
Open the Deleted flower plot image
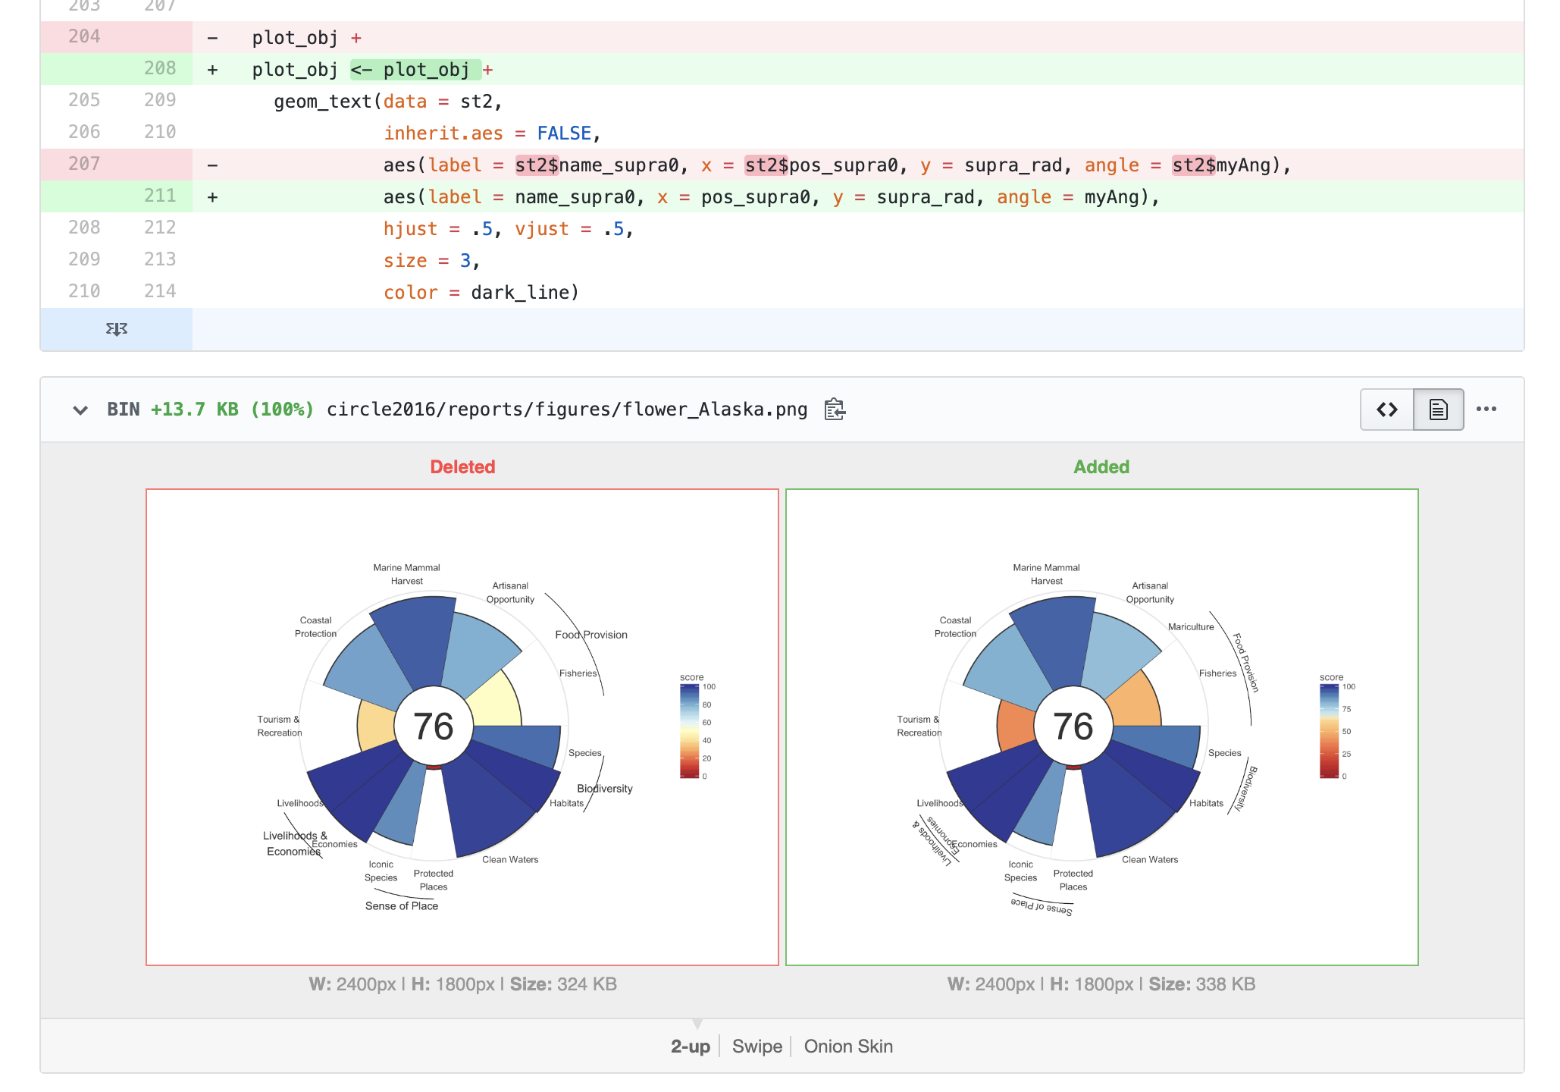462,727
